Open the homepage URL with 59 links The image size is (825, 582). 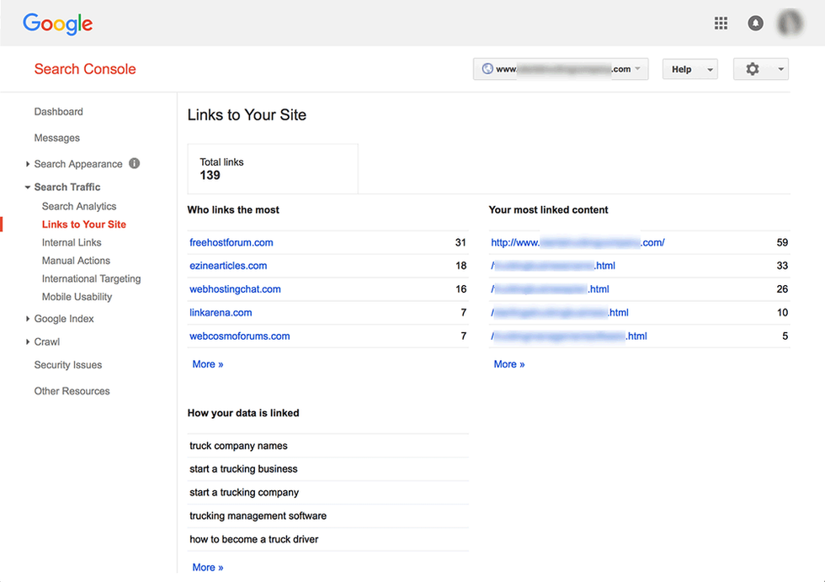(x=577, y=242)
